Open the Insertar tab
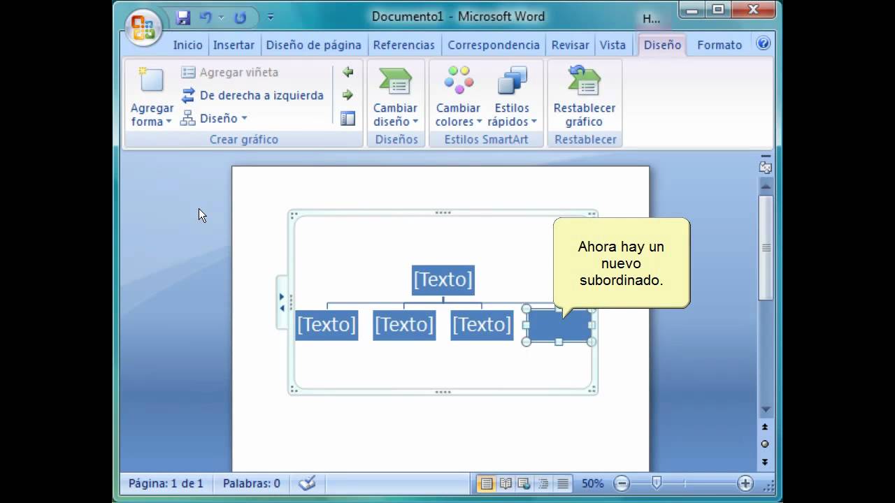Image resolution: width=895 pixels, height=503 pixels. (234, 45)
